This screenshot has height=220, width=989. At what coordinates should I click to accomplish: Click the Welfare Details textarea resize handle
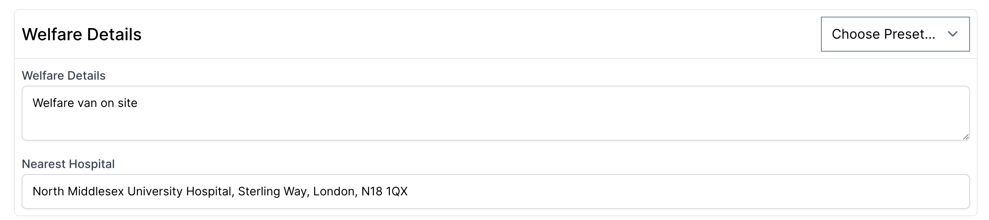(x=965, y=137)
